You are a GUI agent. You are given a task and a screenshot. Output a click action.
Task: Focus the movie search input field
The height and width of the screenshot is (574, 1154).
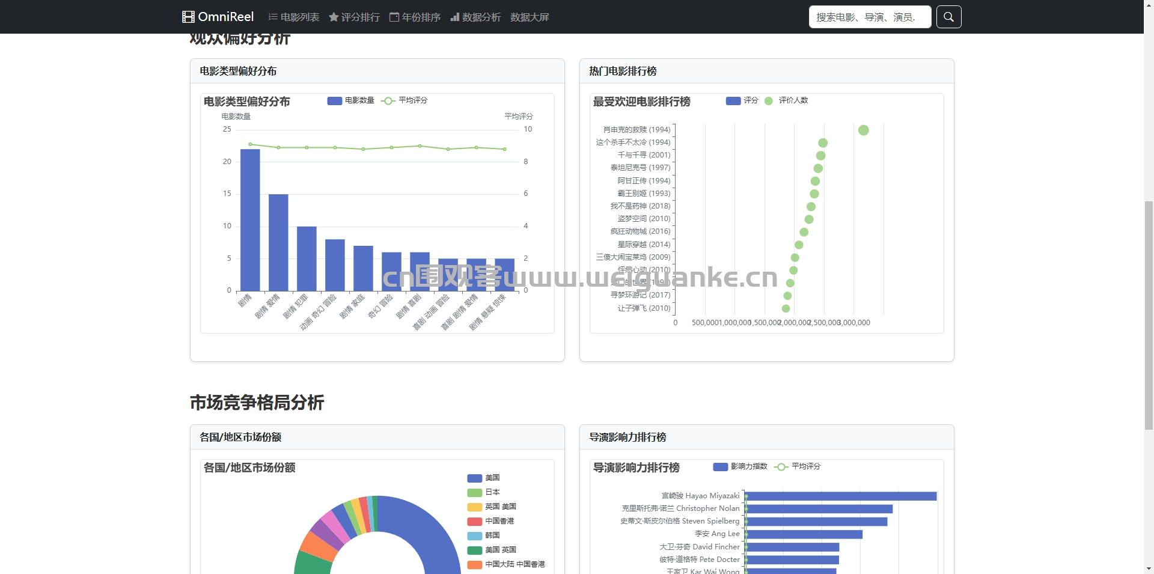pos(870,17)
